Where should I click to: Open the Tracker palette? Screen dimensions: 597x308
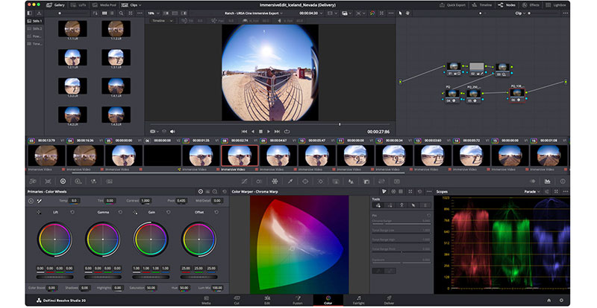click(321, 182)
